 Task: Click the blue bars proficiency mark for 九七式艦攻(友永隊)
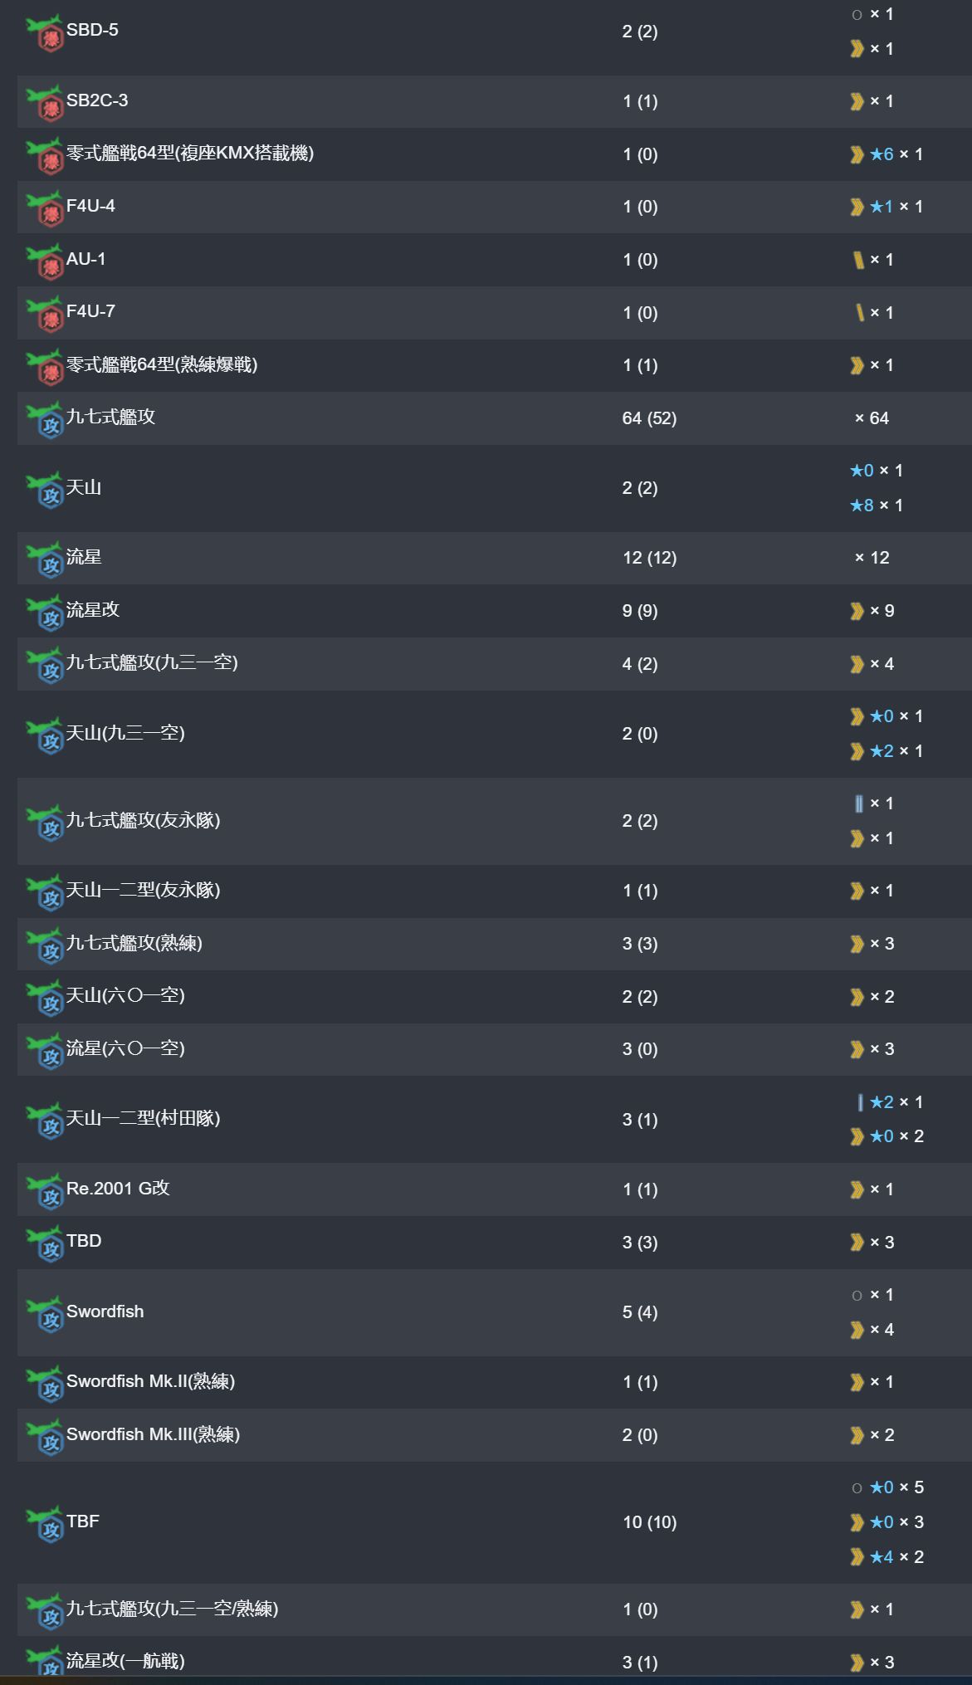pos(858,803)
